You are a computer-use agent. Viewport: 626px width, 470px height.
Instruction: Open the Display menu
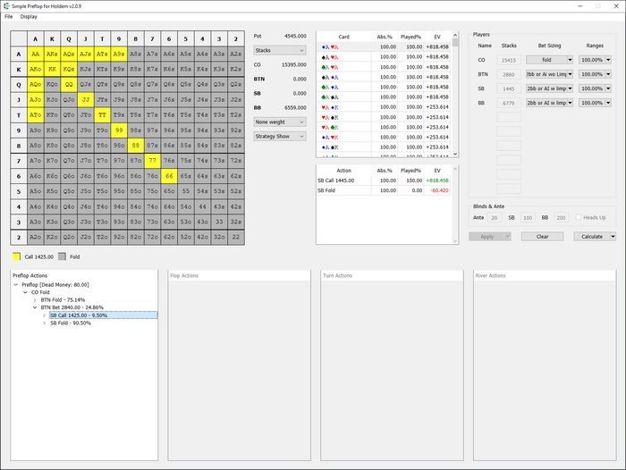[29, 16]
